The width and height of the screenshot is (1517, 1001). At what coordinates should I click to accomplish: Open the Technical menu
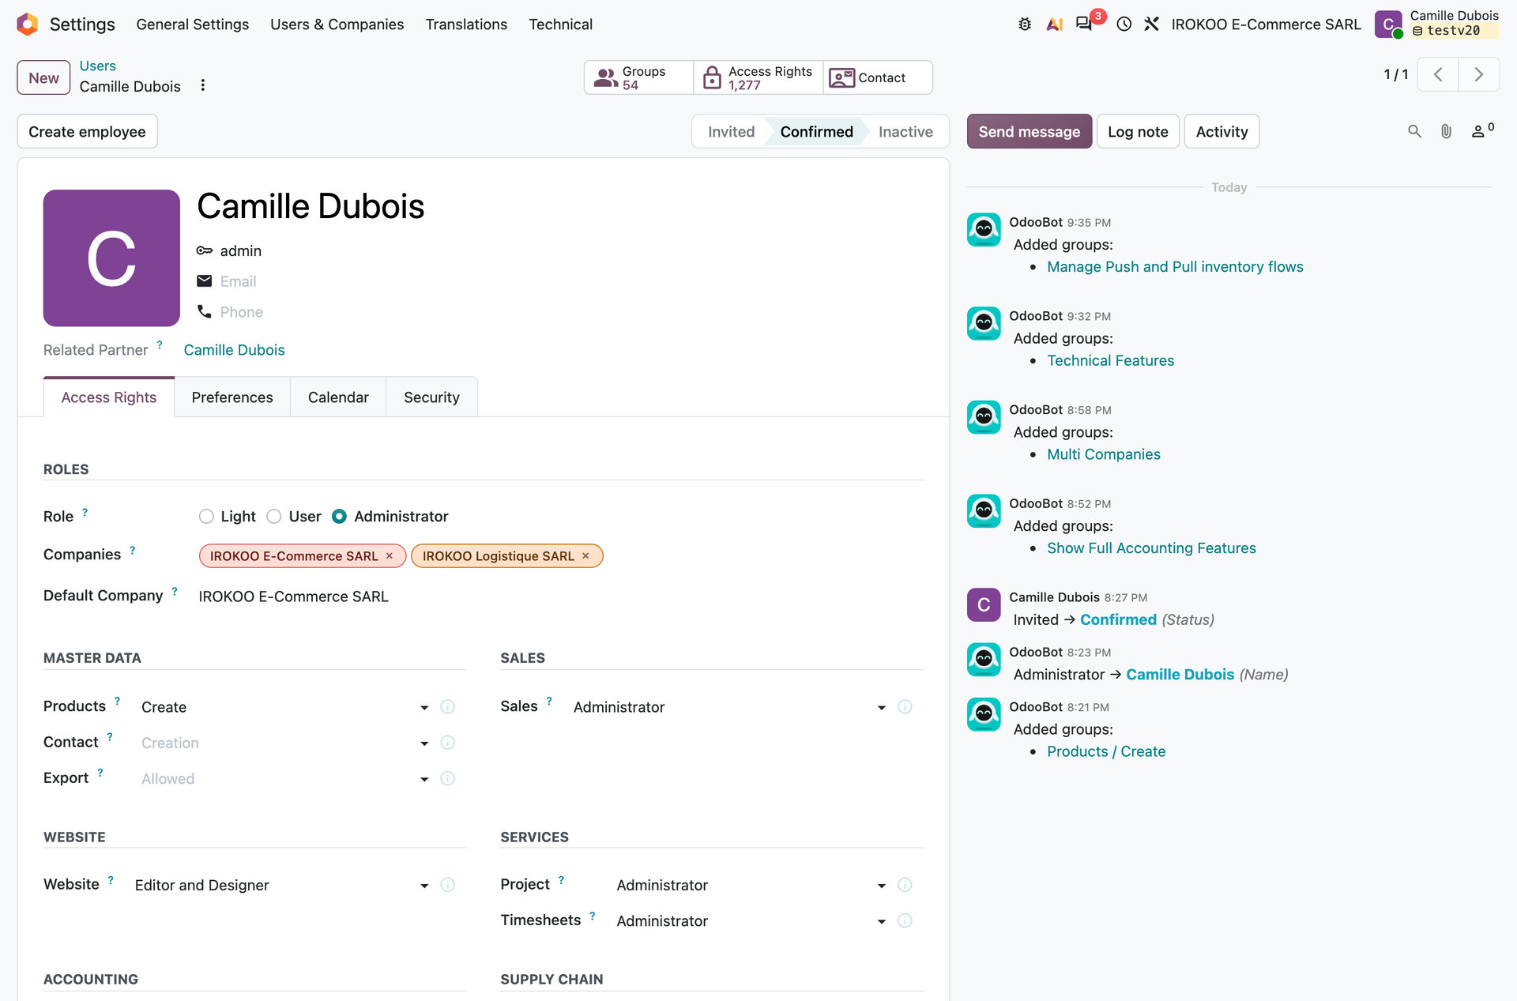click(x=560, y=24)
